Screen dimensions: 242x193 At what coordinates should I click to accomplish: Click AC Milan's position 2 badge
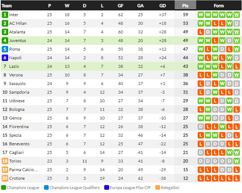[x=5, y=23]
